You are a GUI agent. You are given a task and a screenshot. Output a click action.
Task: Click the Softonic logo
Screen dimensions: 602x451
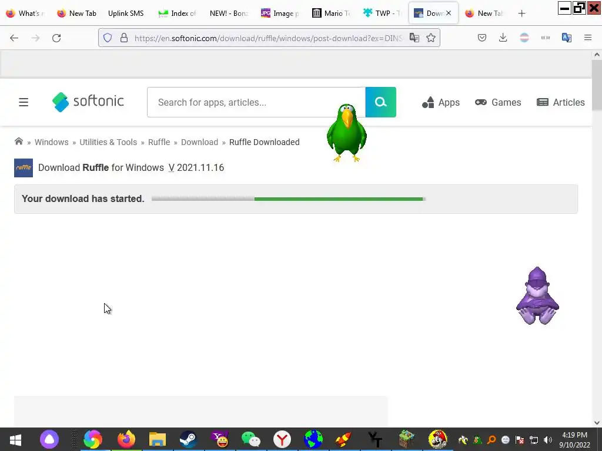point(88,102)
